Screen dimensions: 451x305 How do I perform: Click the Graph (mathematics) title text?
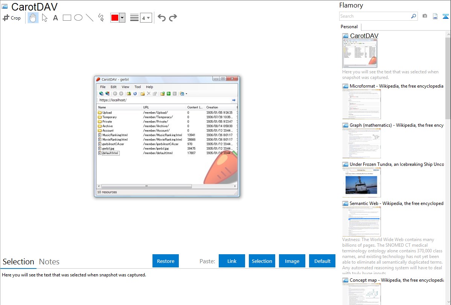tap(397, 125)
